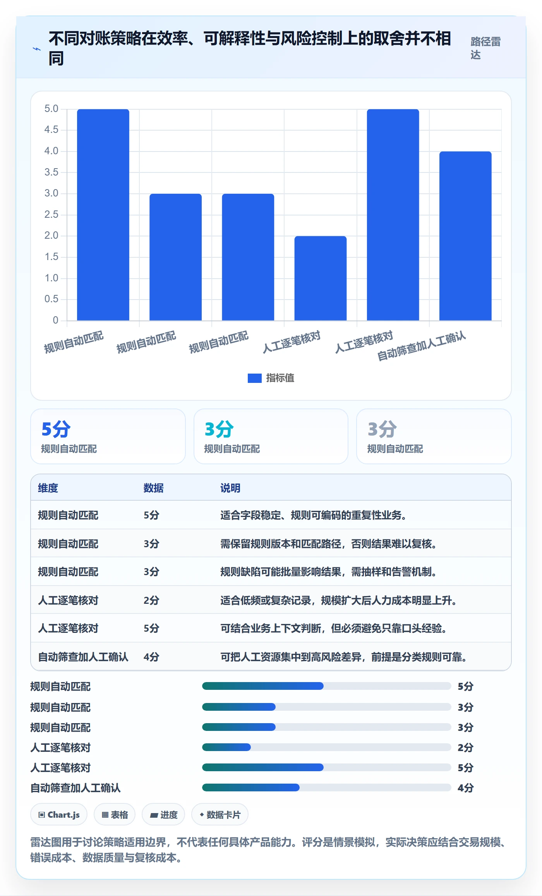Viewport: 542px width, 896px height.
Task: Click the chart bar with value 2.0
Action: click(x=321, y=278)
